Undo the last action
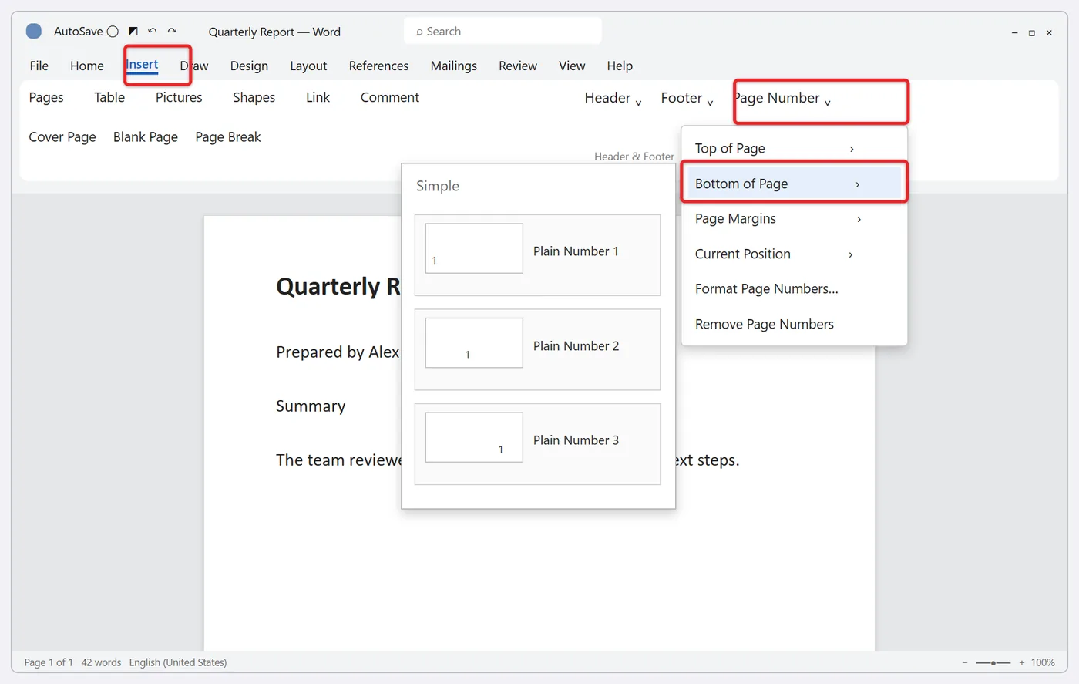 click(153, 32)
